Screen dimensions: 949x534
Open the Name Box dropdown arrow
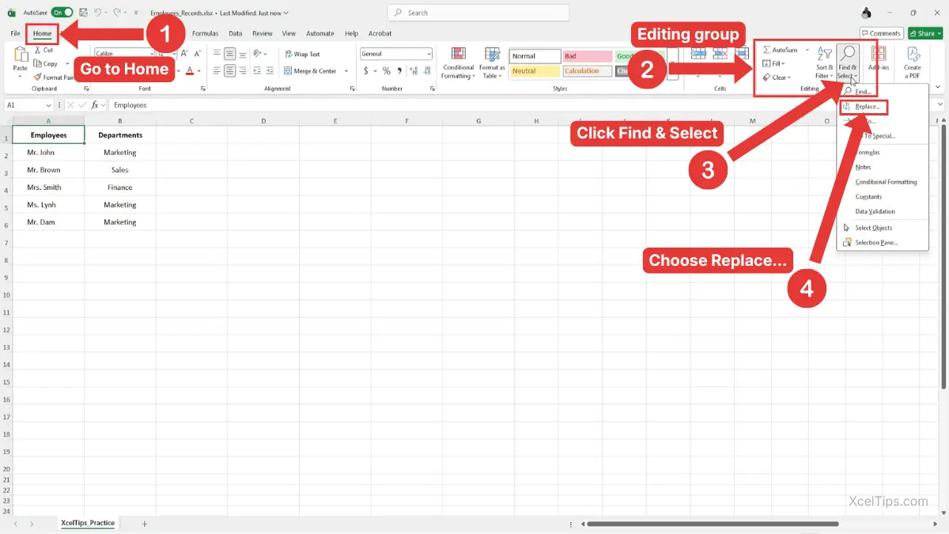click(49, 104)
